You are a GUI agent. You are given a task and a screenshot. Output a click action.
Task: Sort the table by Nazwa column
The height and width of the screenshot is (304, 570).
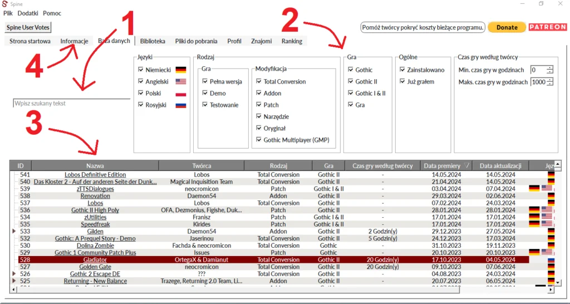point(95,166)
